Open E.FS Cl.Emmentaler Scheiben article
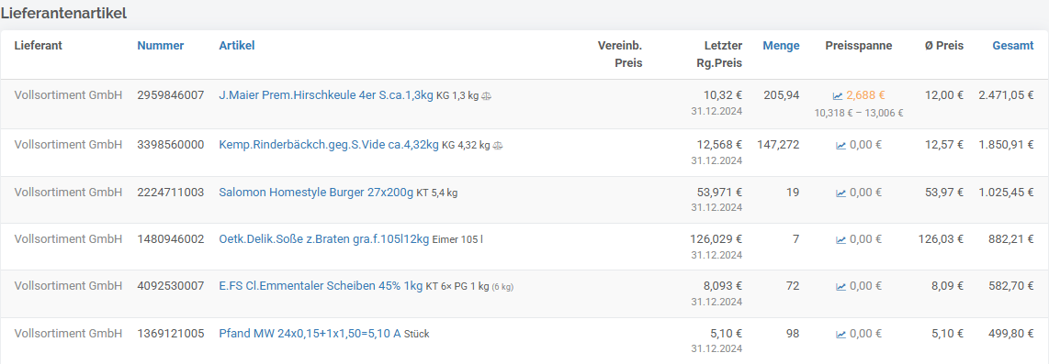The image size is (1049, 364). click(x=321, y=287)
